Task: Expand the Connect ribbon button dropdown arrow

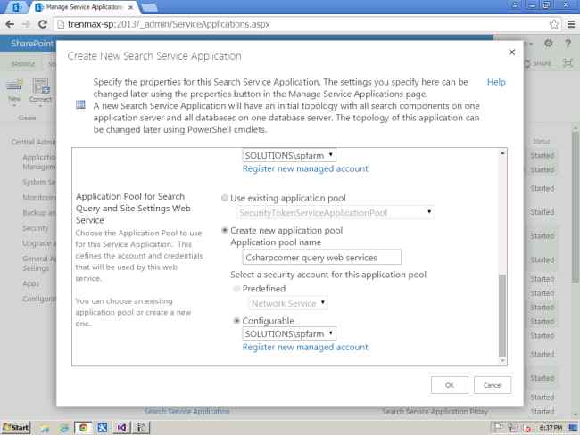Action: pos(40,106)
